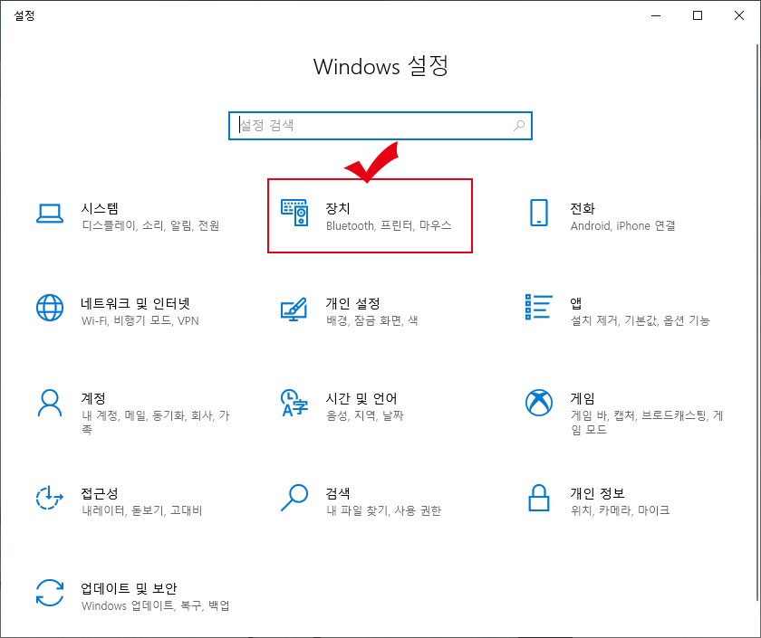Click 내 계정, 메일, 동기화 description
Screen dimensions: 761x638
[x=156, y=423]
